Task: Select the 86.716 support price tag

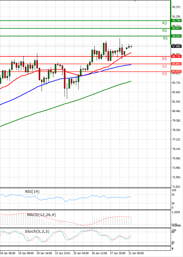Action: click(176, 56)
